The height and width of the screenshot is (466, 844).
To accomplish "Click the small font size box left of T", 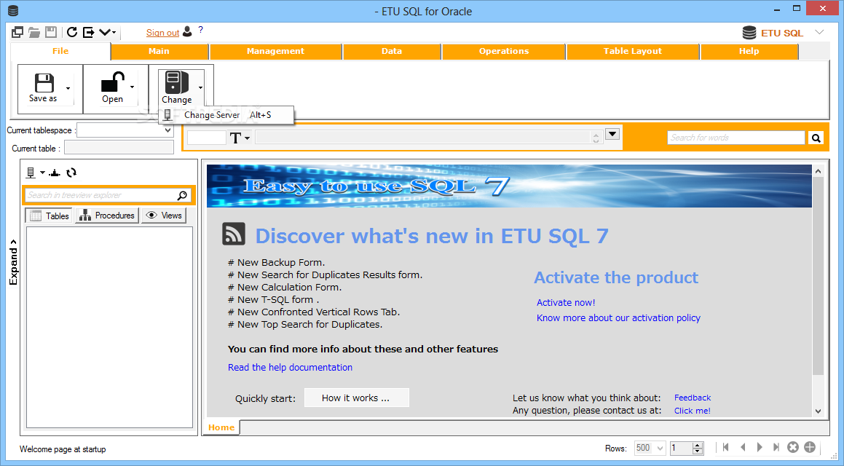I will coord(206,138).
